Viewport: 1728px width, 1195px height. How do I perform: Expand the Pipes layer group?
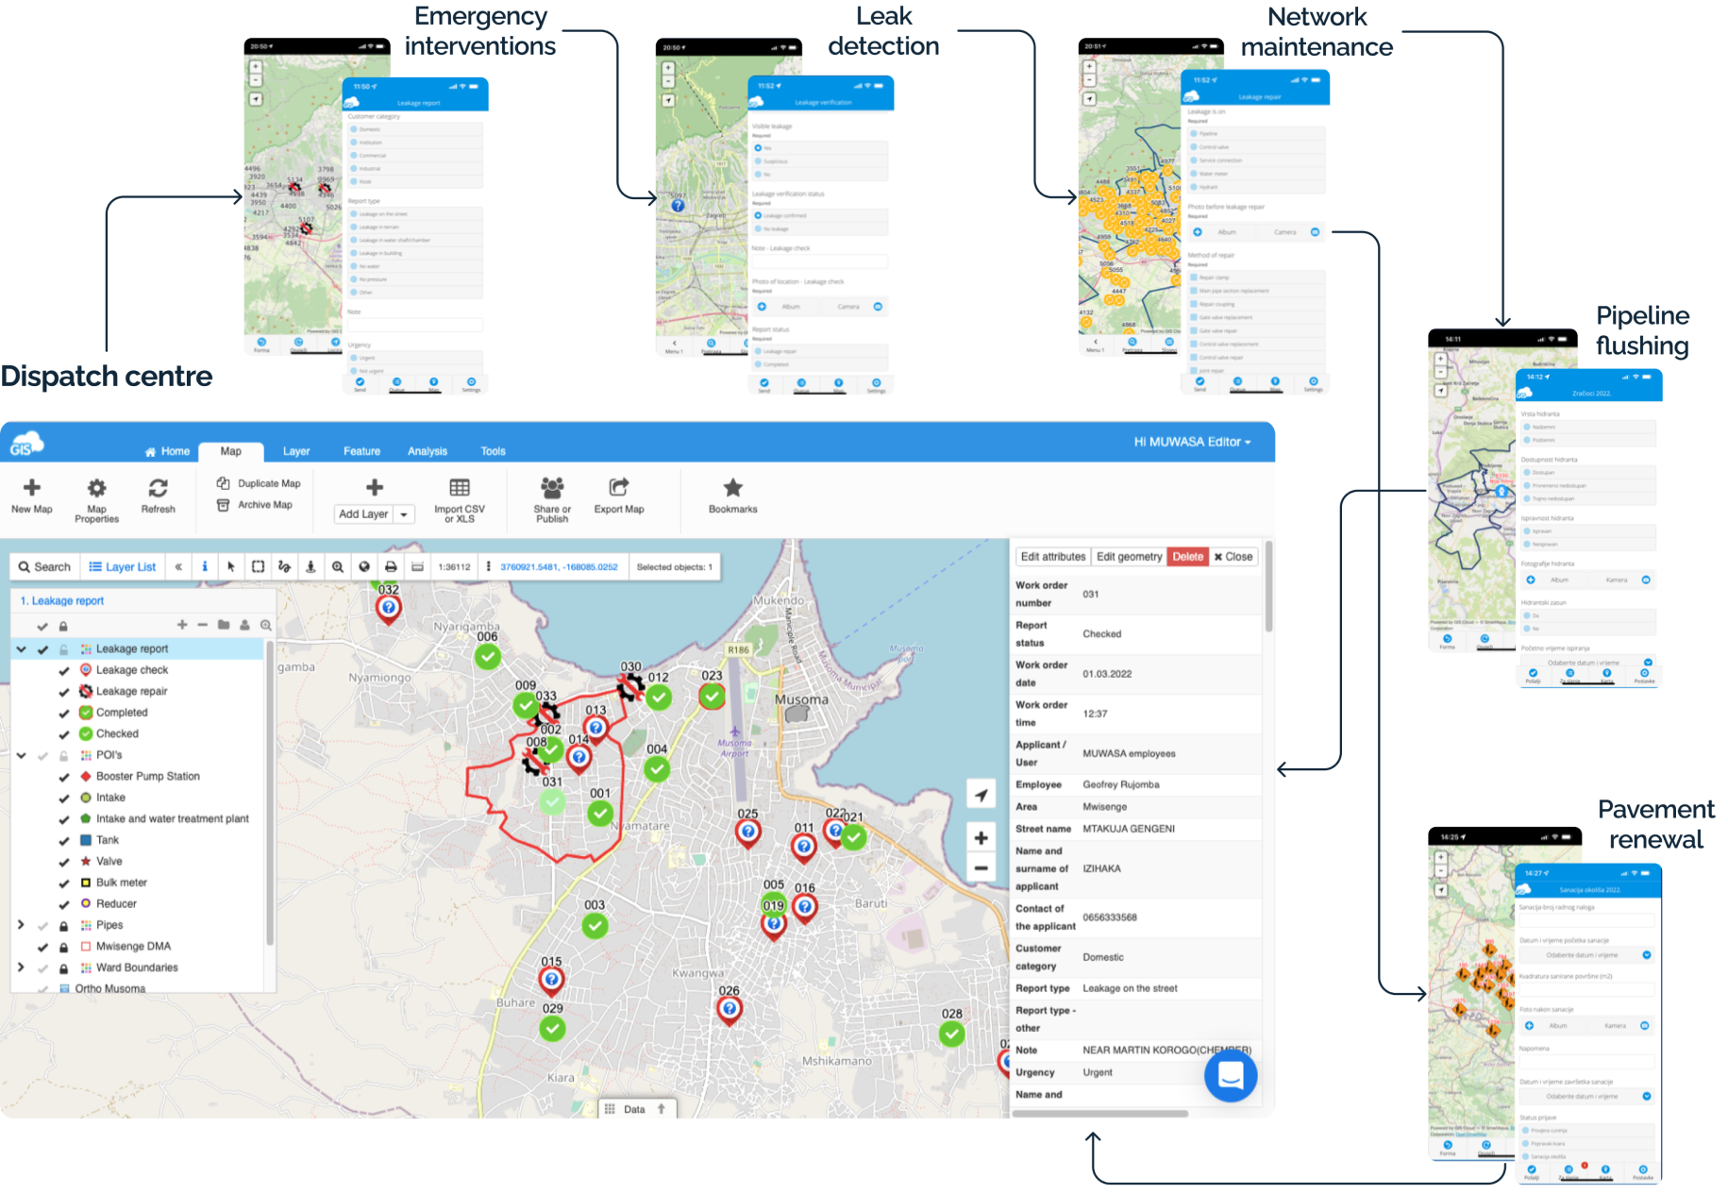[x=21, y=925]
